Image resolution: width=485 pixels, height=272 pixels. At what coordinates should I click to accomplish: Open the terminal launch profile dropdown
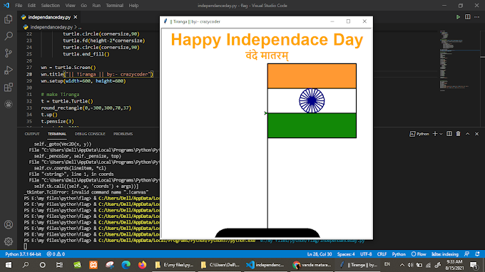click(x=441, y=134)
